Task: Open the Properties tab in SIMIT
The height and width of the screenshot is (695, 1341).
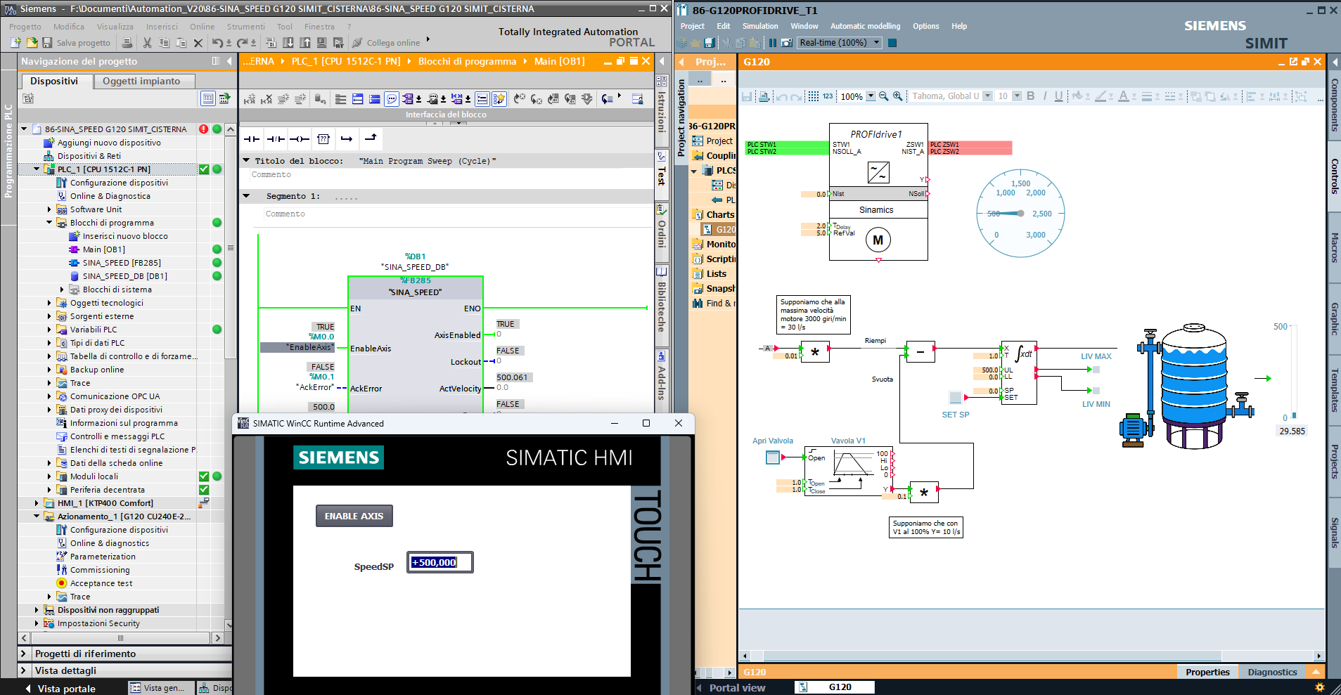Action: pos(1207,672)
